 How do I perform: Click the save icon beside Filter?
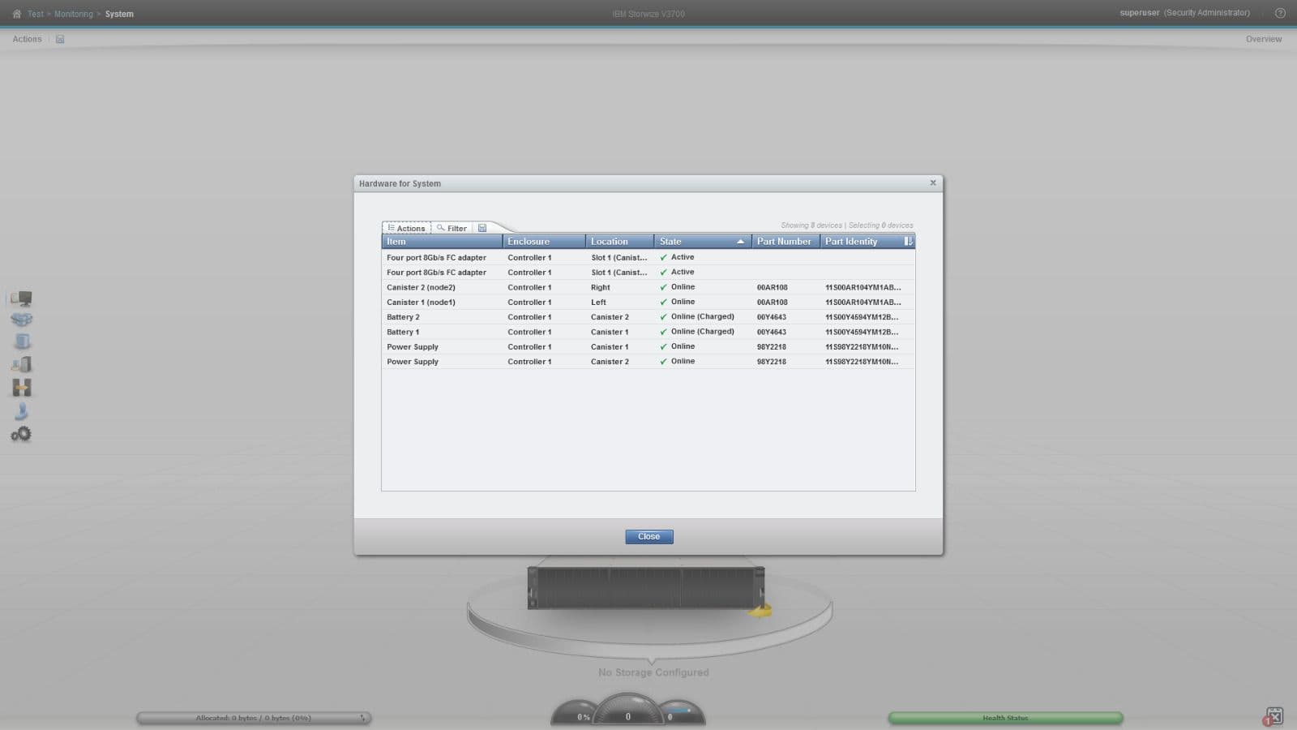[x=482, y=228]
